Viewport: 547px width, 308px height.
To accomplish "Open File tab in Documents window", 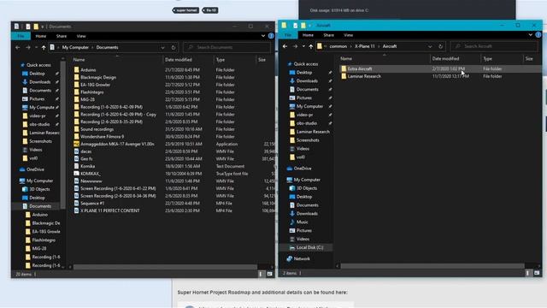I will tap(21, 36).
